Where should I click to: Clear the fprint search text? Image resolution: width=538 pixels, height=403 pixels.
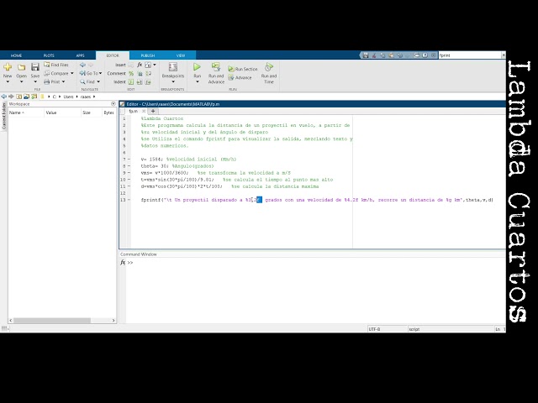point(504,55)
